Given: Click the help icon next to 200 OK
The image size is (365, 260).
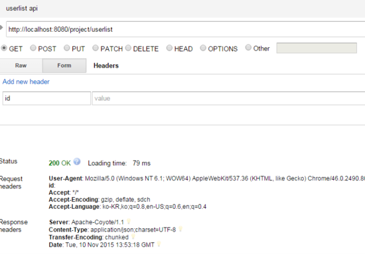Looking at the screenshot, I should 77,162.
